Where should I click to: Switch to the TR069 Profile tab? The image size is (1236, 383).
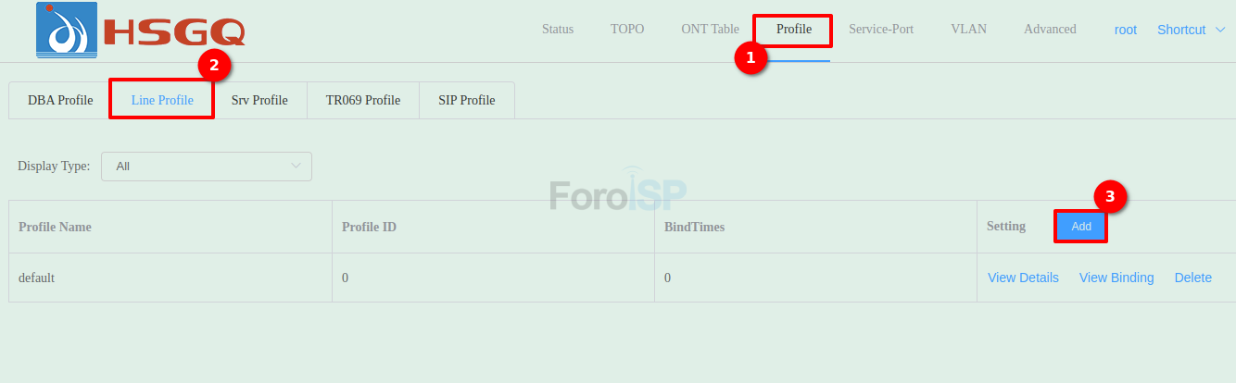pos(363,100)
